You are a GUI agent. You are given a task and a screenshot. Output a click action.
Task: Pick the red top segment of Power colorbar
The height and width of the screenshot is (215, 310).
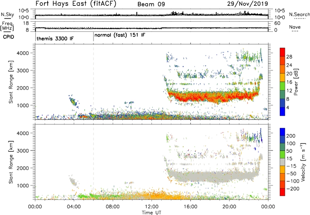282,52
